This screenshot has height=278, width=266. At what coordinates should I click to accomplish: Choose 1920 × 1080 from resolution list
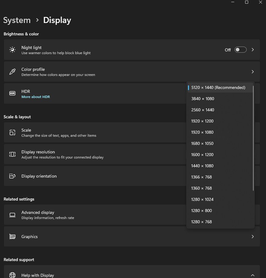[202, 132]
